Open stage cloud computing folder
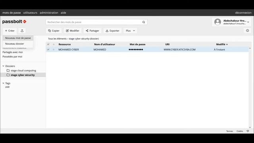 coord(23,71)
